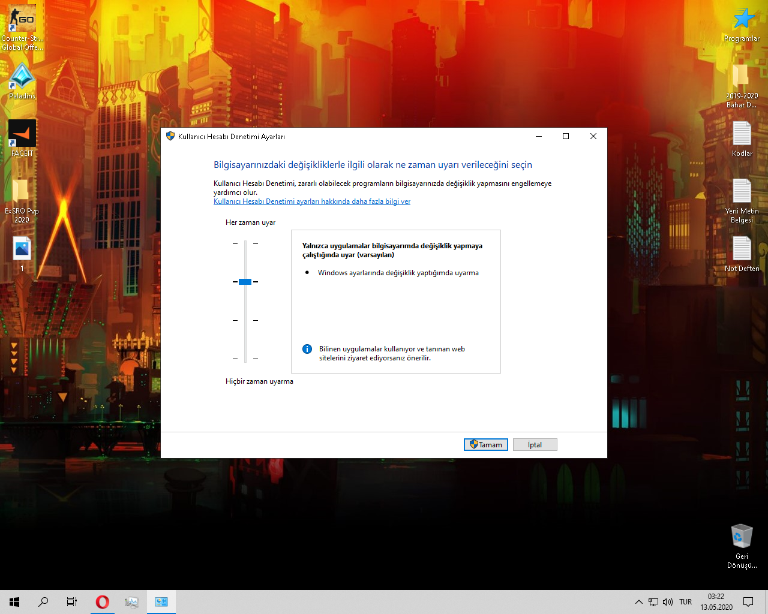Select the Yeni Metin Belgesi file
The image size is (768, 614).
point(742,201)
